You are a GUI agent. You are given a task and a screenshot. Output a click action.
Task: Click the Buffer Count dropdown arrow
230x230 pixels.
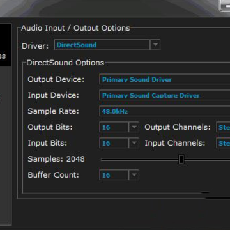tap(134, 175)
